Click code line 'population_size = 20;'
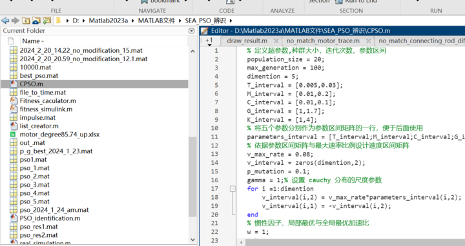Screen dimensions: 465x246 pyautogui.click(x=285, y=59)
